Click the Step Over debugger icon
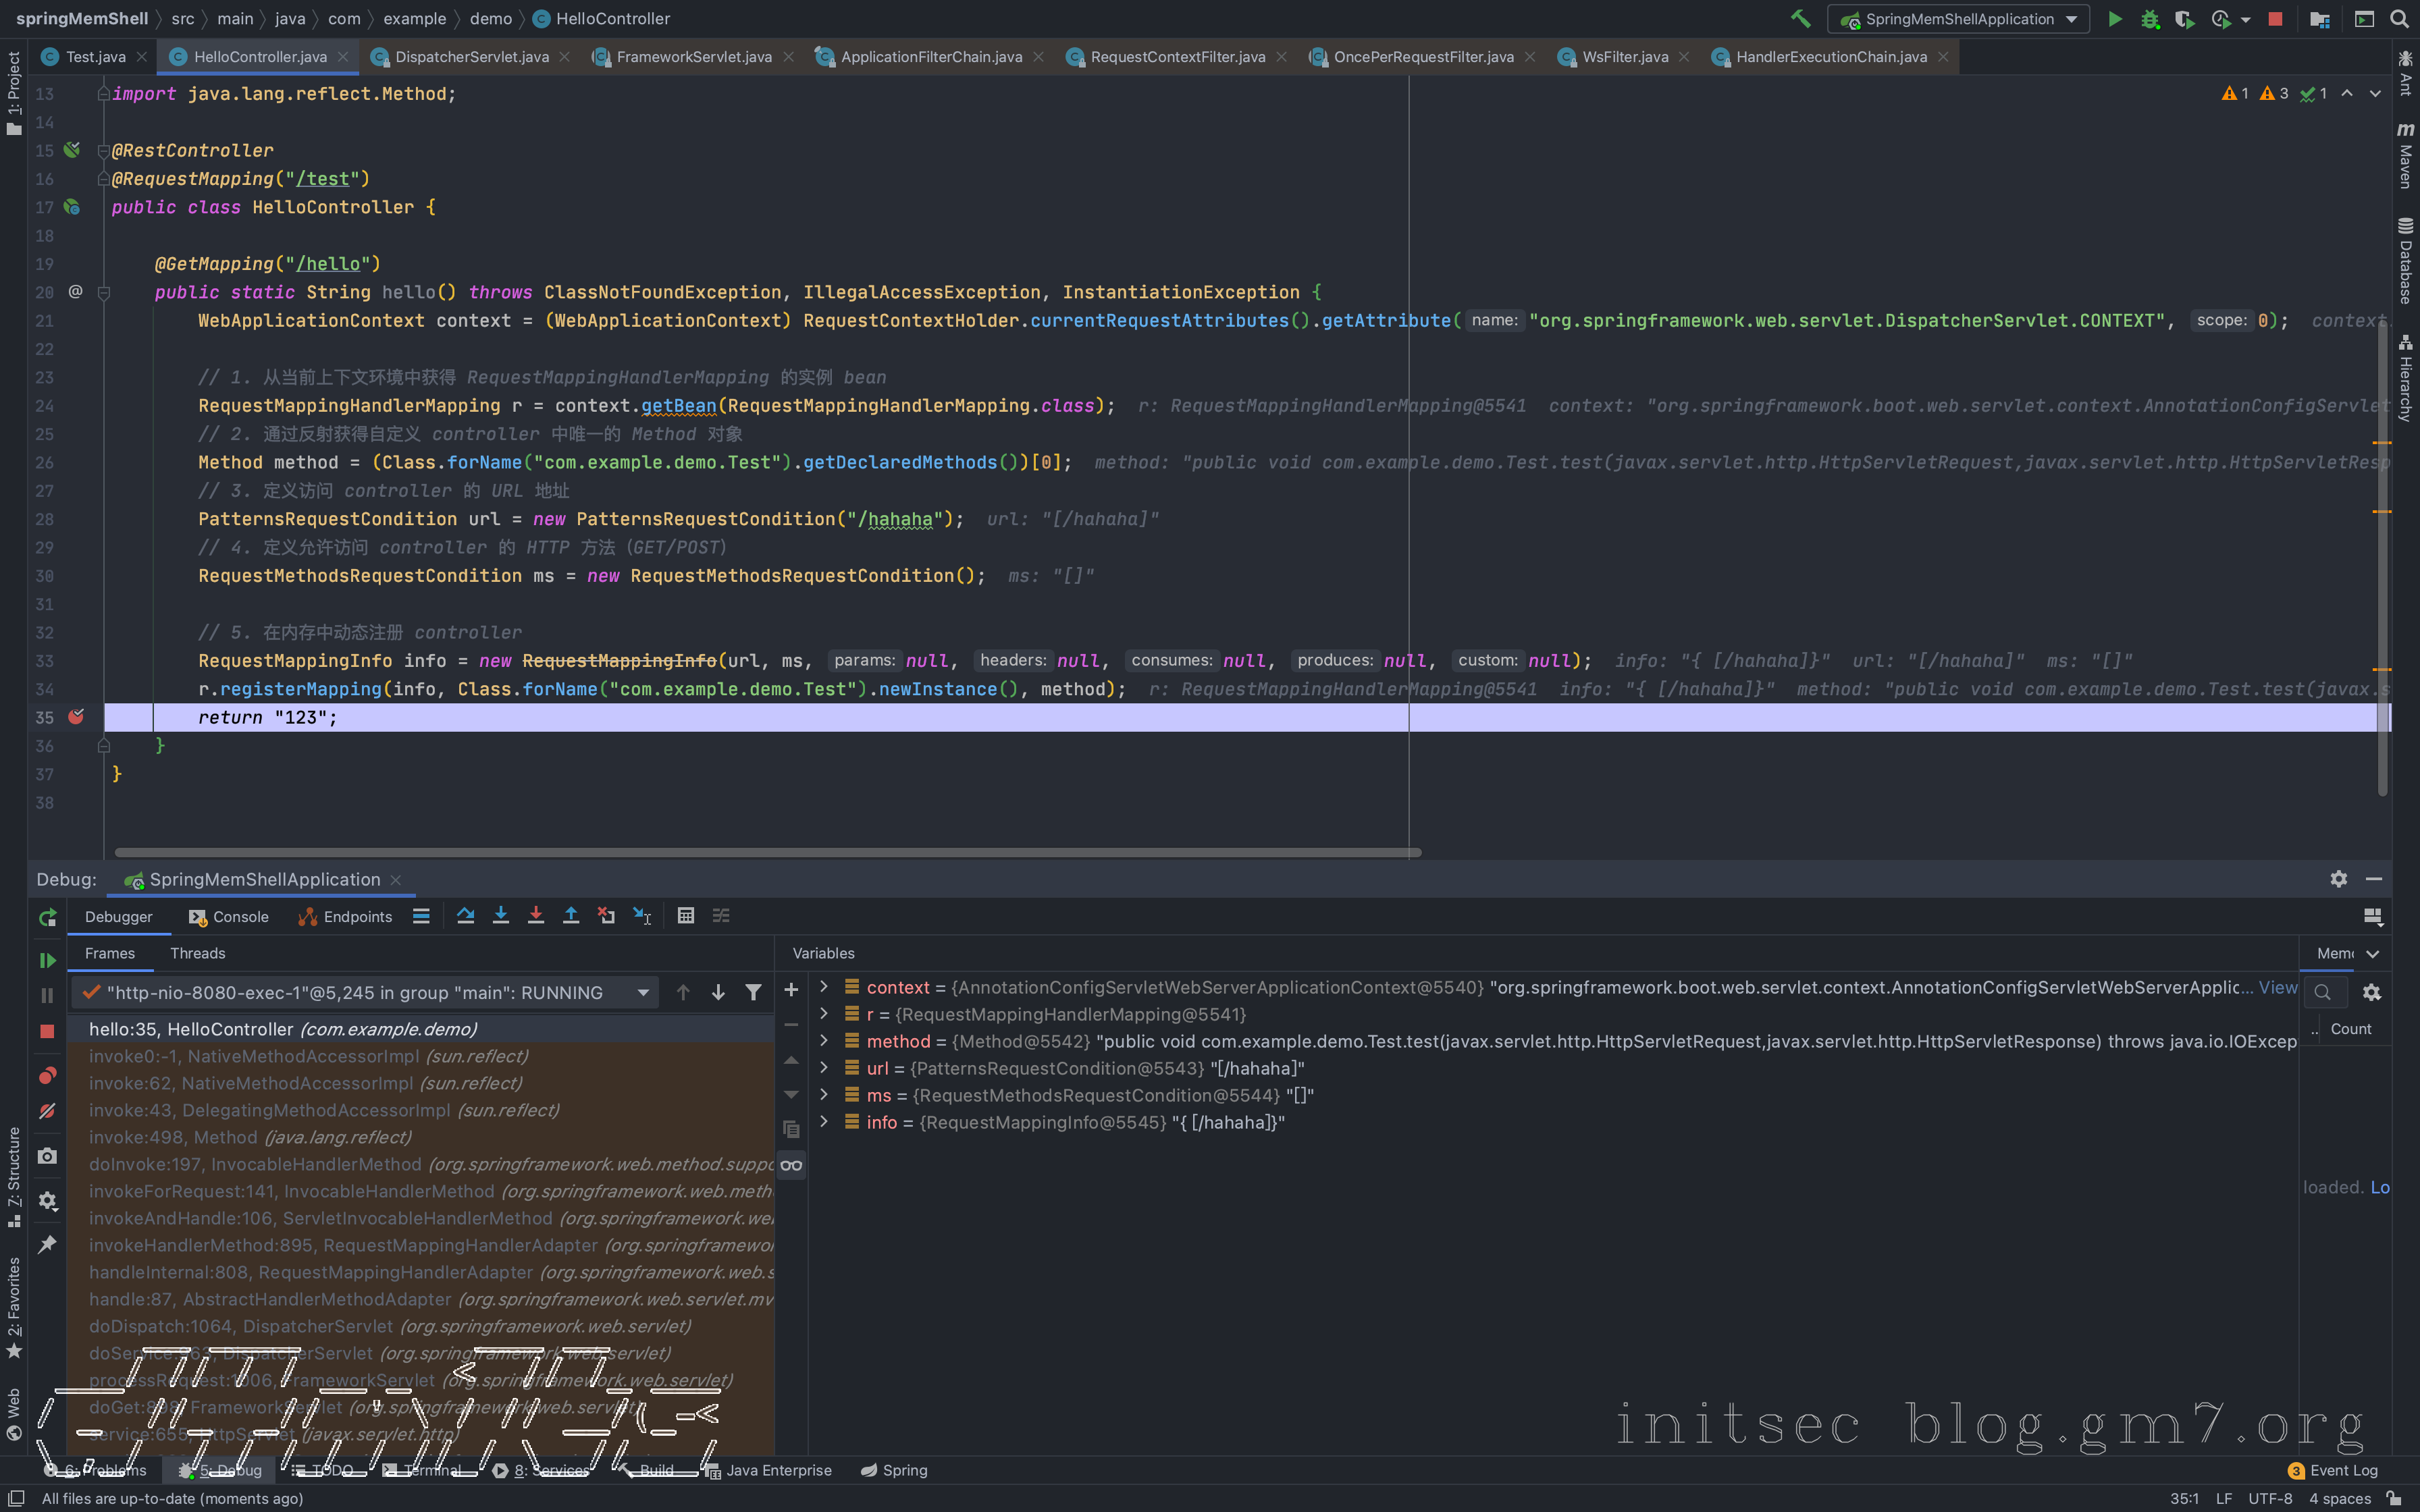Viewport: 2420px width, 1512px height. click(465, 916)
